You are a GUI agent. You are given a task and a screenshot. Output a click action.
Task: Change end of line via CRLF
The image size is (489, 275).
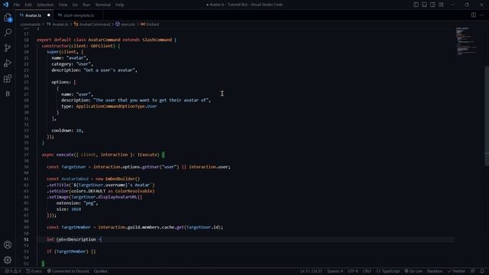pos(367,271)
